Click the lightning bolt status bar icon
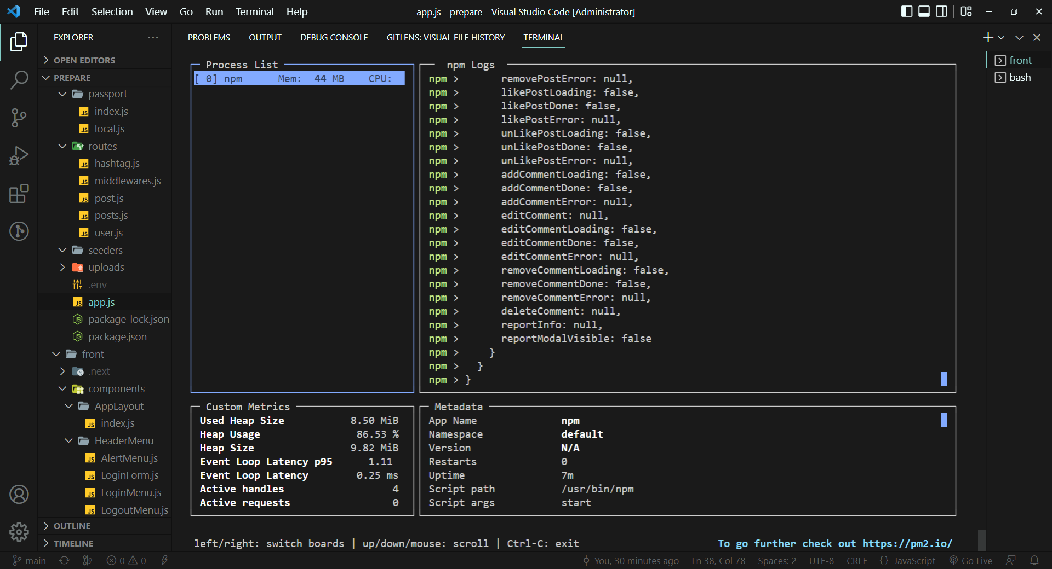 (164, 561)
